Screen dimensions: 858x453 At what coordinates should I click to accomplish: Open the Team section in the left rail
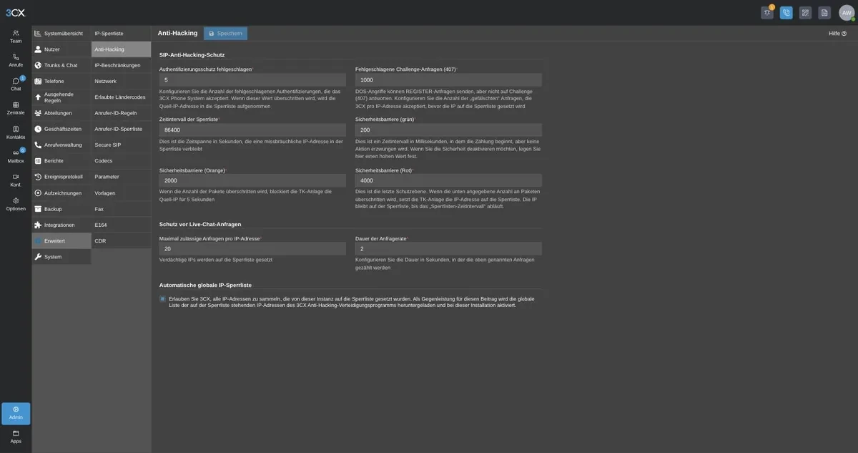(x=16, y=36)
